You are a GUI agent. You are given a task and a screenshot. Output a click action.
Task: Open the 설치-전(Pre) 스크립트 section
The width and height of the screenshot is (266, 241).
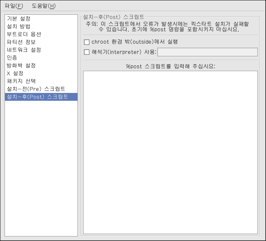point(36,89)
